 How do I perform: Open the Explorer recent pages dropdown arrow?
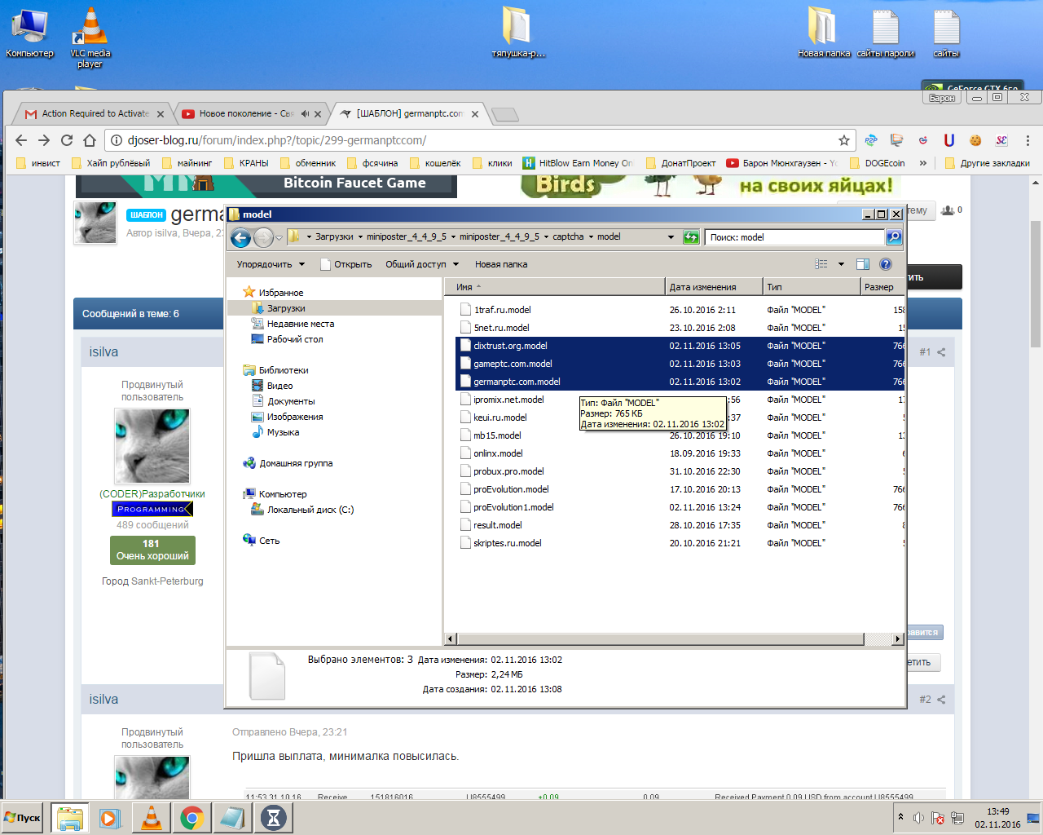coord(279,237)
